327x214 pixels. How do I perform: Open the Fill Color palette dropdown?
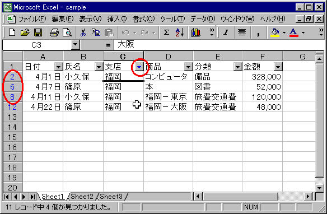click(284, 32)
